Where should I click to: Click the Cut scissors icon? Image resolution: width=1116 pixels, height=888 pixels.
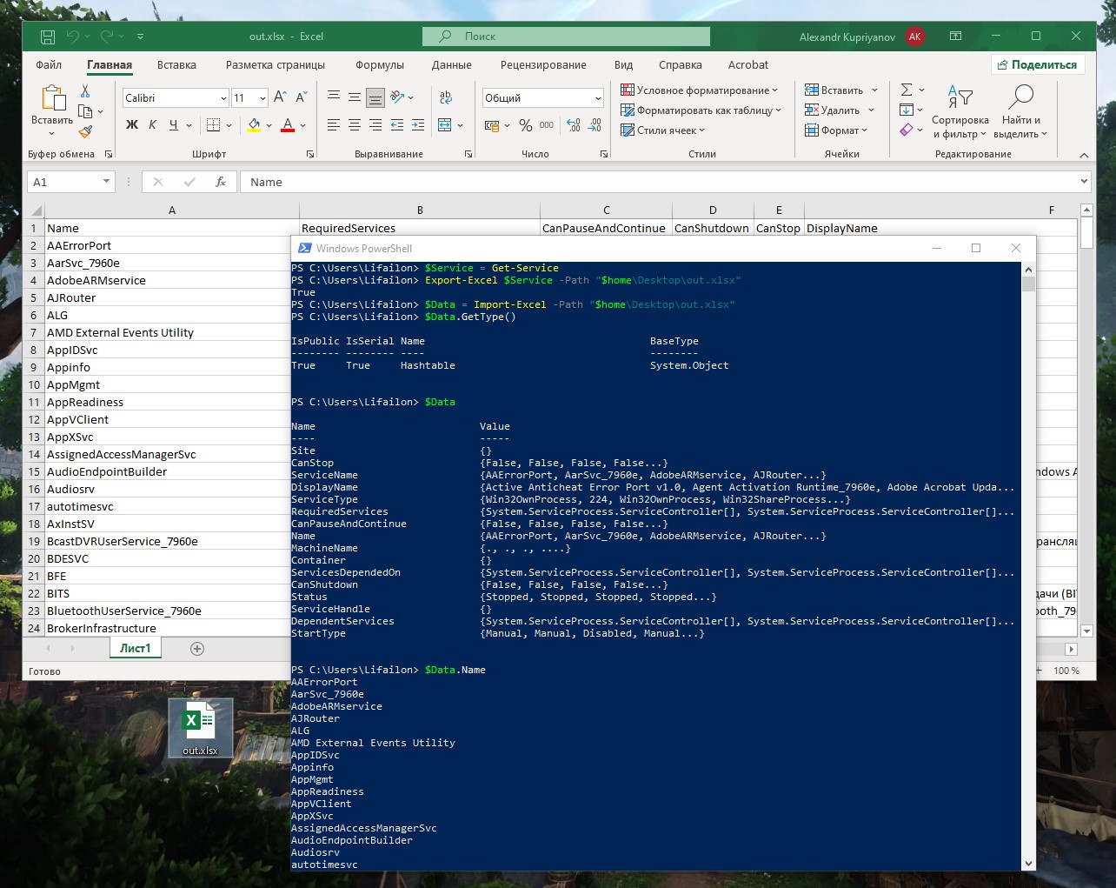point(85,91)
